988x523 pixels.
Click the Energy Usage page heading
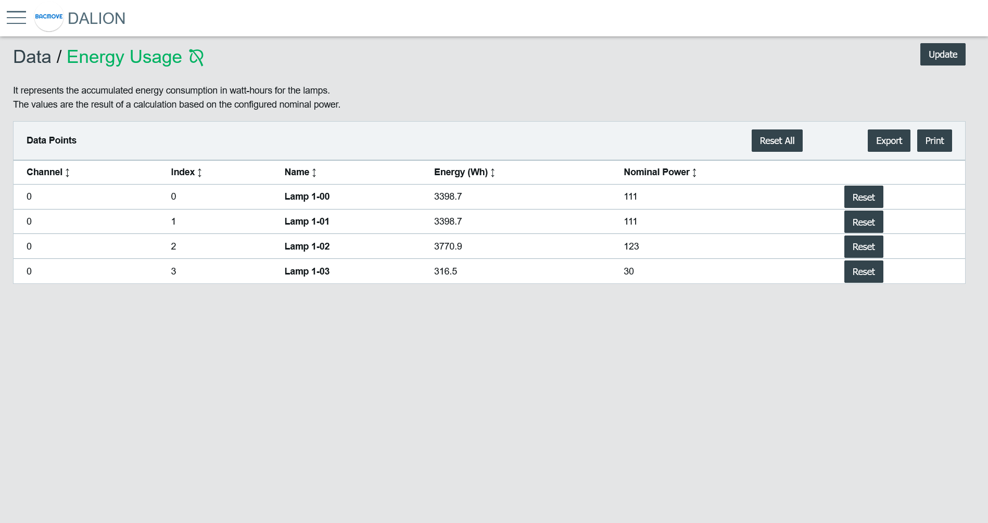[x=124, y=57]
